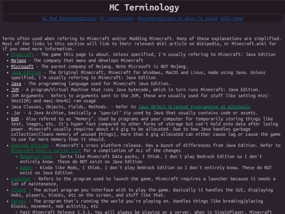285x214 pixels.
Task: Click the italic "special" word
Action: 110,113
